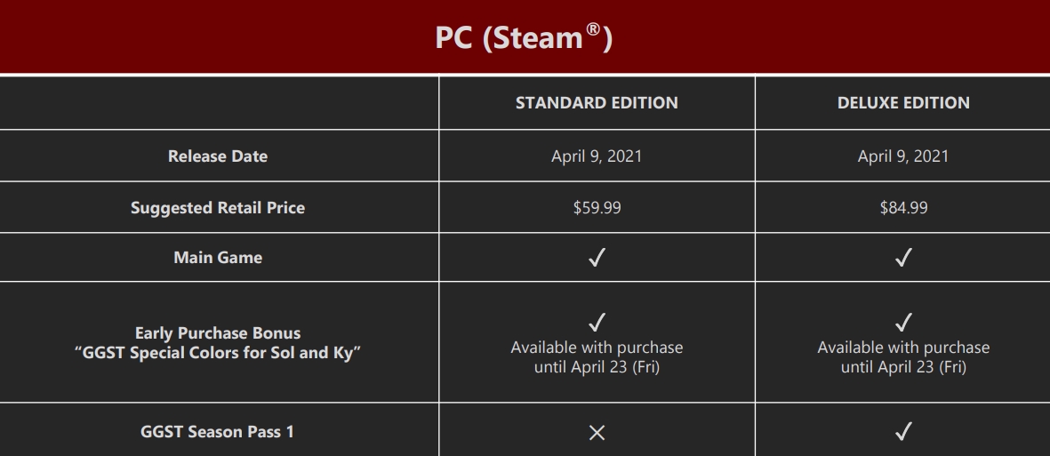
Task: Click the GGST Season Pass 1 row label
Action: click(218, 431)
